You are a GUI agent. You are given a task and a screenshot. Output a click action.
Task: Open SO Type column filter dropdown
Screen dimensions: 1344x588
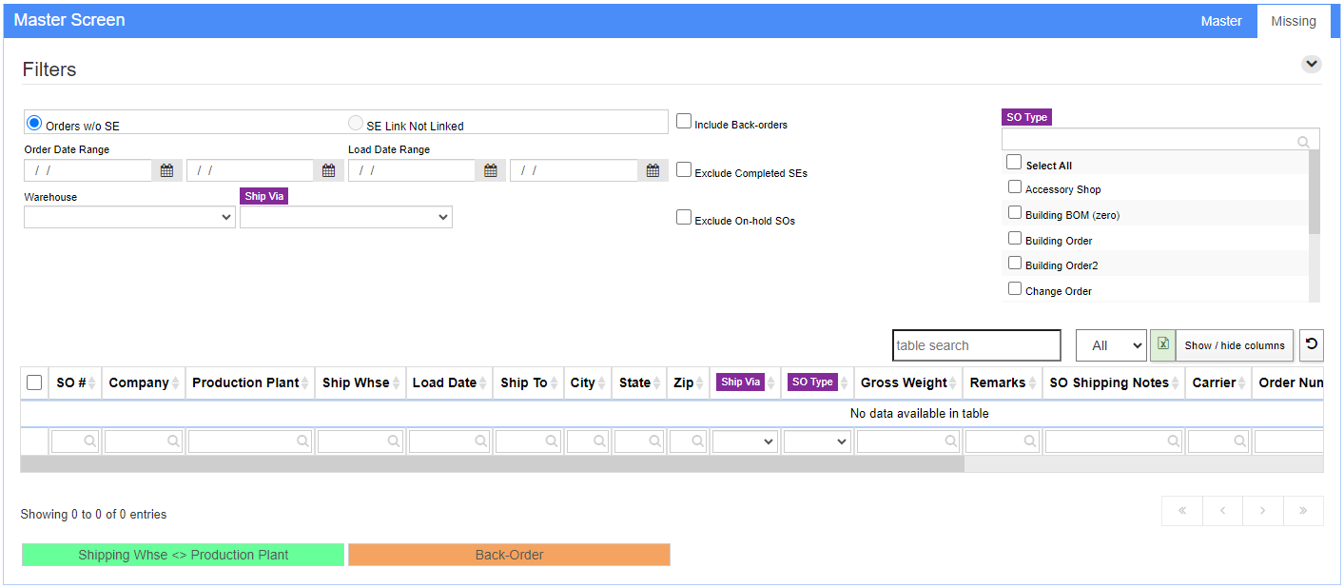[x=817, y=441]
